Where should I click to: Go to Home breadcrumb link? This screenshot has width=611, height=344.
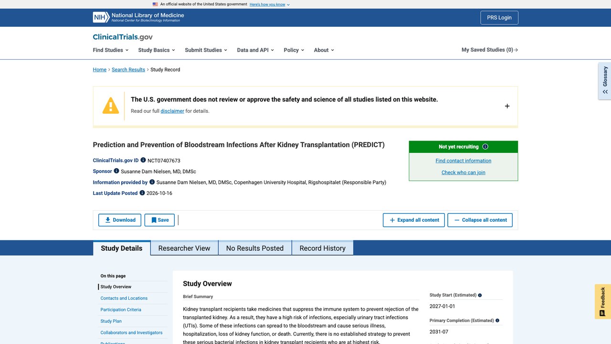(100, 70)
